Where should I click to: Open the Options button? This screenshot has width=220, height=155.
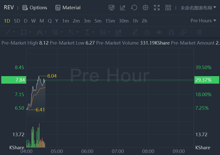(x=35, y=8)
